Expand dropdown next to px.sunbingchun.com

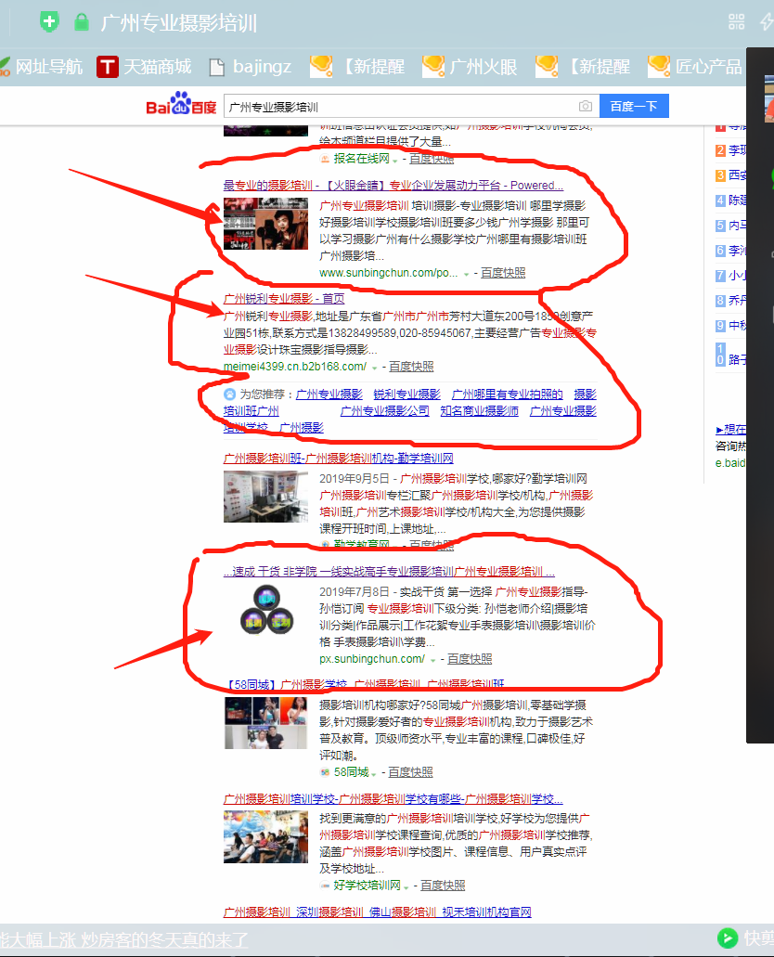coord(432,660)
